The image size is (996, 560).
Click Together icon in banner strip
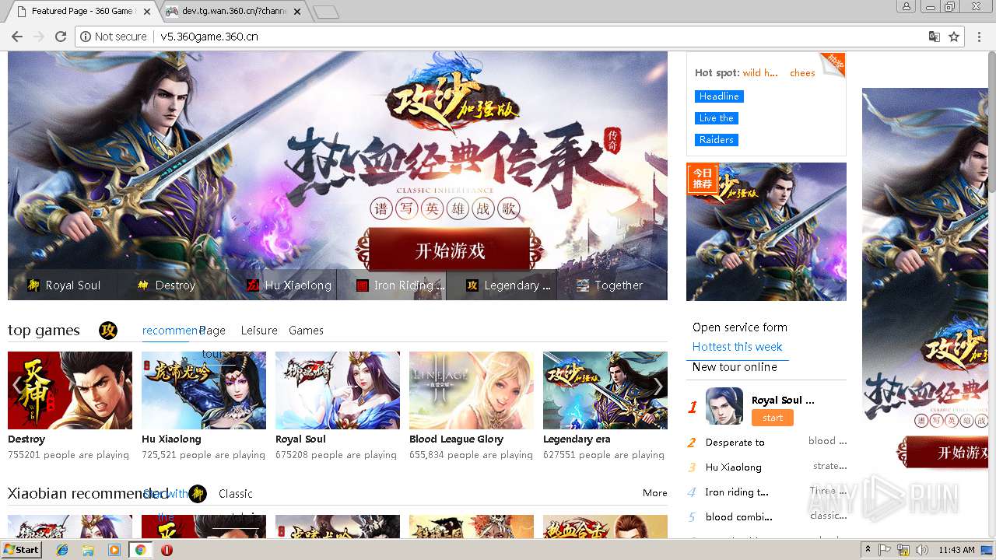click(583, 285)
